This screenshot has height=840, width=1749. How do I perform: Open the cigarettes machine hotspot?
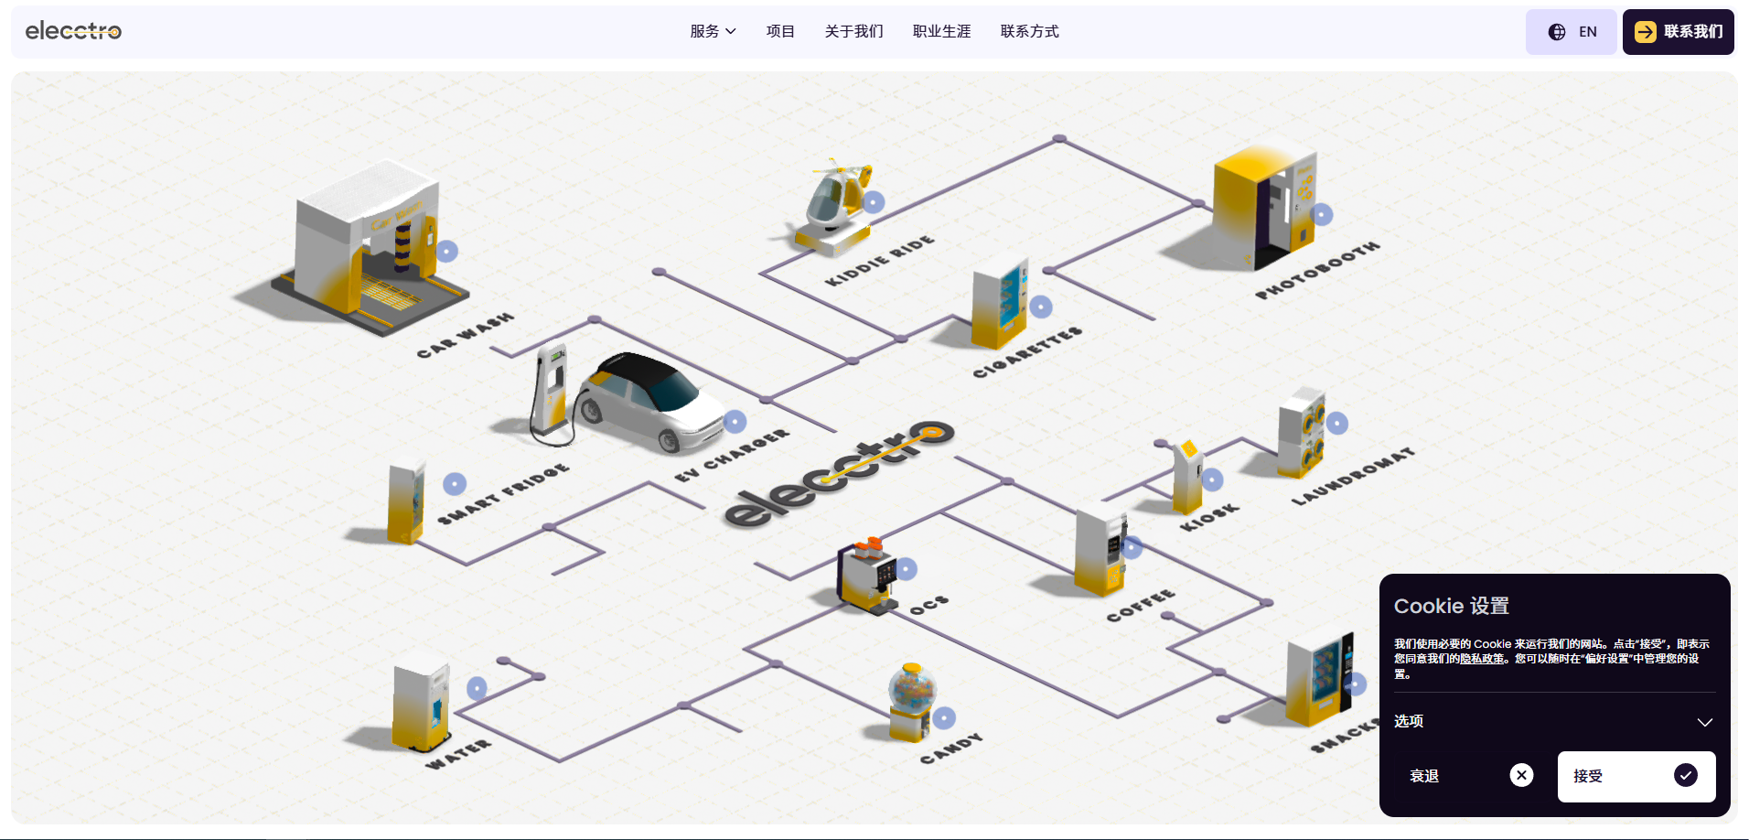(1040, 307)
